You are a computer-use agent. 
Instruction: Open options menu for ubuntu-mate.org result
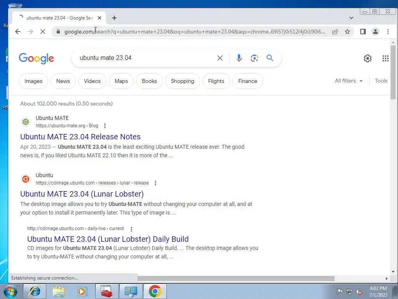105,126
